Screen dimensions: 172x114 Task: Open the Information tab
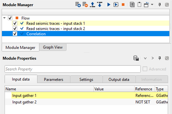pyautogui.click(x=152, y=79)
